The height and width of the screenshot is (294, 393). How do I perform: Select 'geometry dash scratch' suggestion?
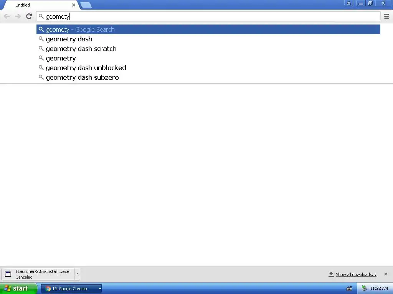coord(208,49)
